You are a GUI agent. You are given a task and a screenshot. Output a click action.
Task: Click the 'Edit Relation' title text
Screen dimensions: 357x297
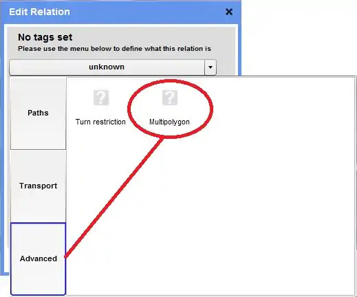(x=39, y=12)
